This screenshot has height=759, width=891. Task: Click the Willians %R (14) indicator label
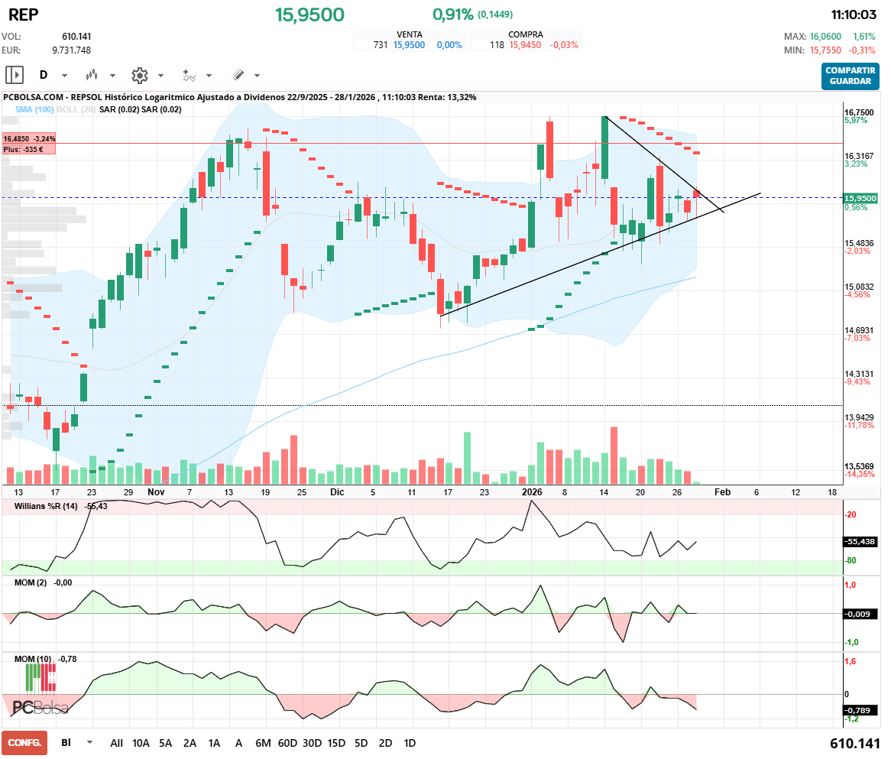46,506
